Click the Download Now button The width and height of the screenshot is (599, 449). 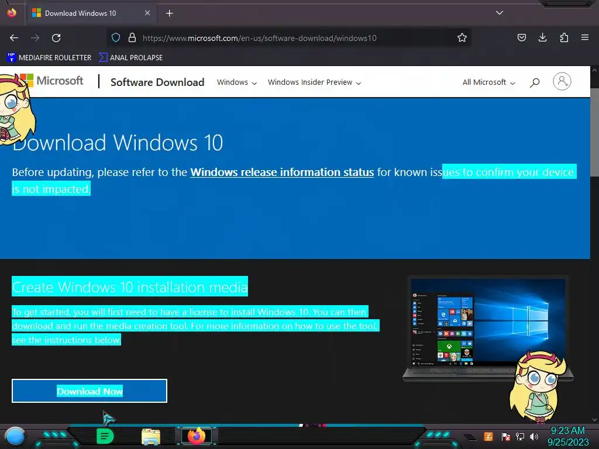point(89,391)
